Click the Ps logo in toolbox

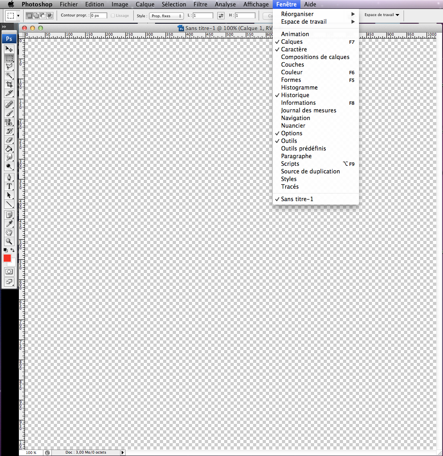[9, 39]
